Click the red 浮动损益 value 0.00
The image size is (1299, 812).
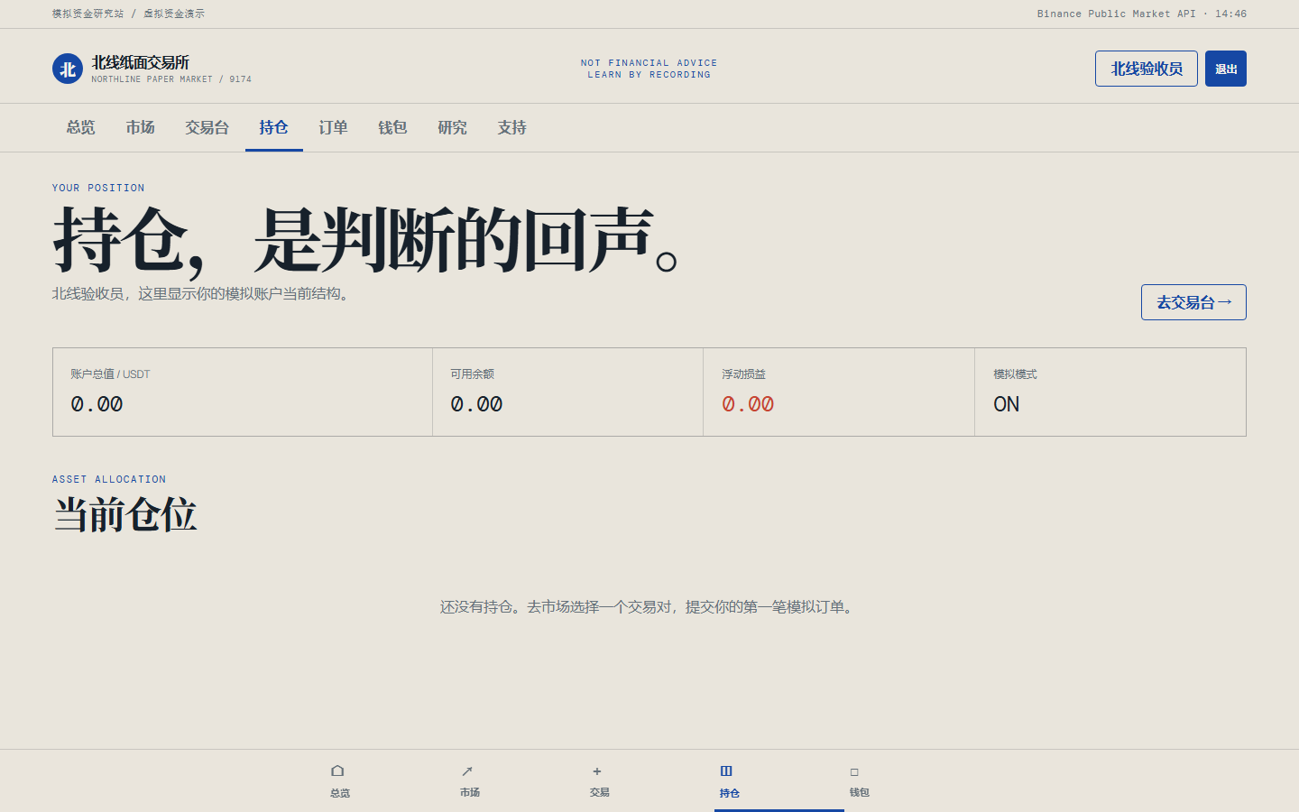tap(748, 404)
